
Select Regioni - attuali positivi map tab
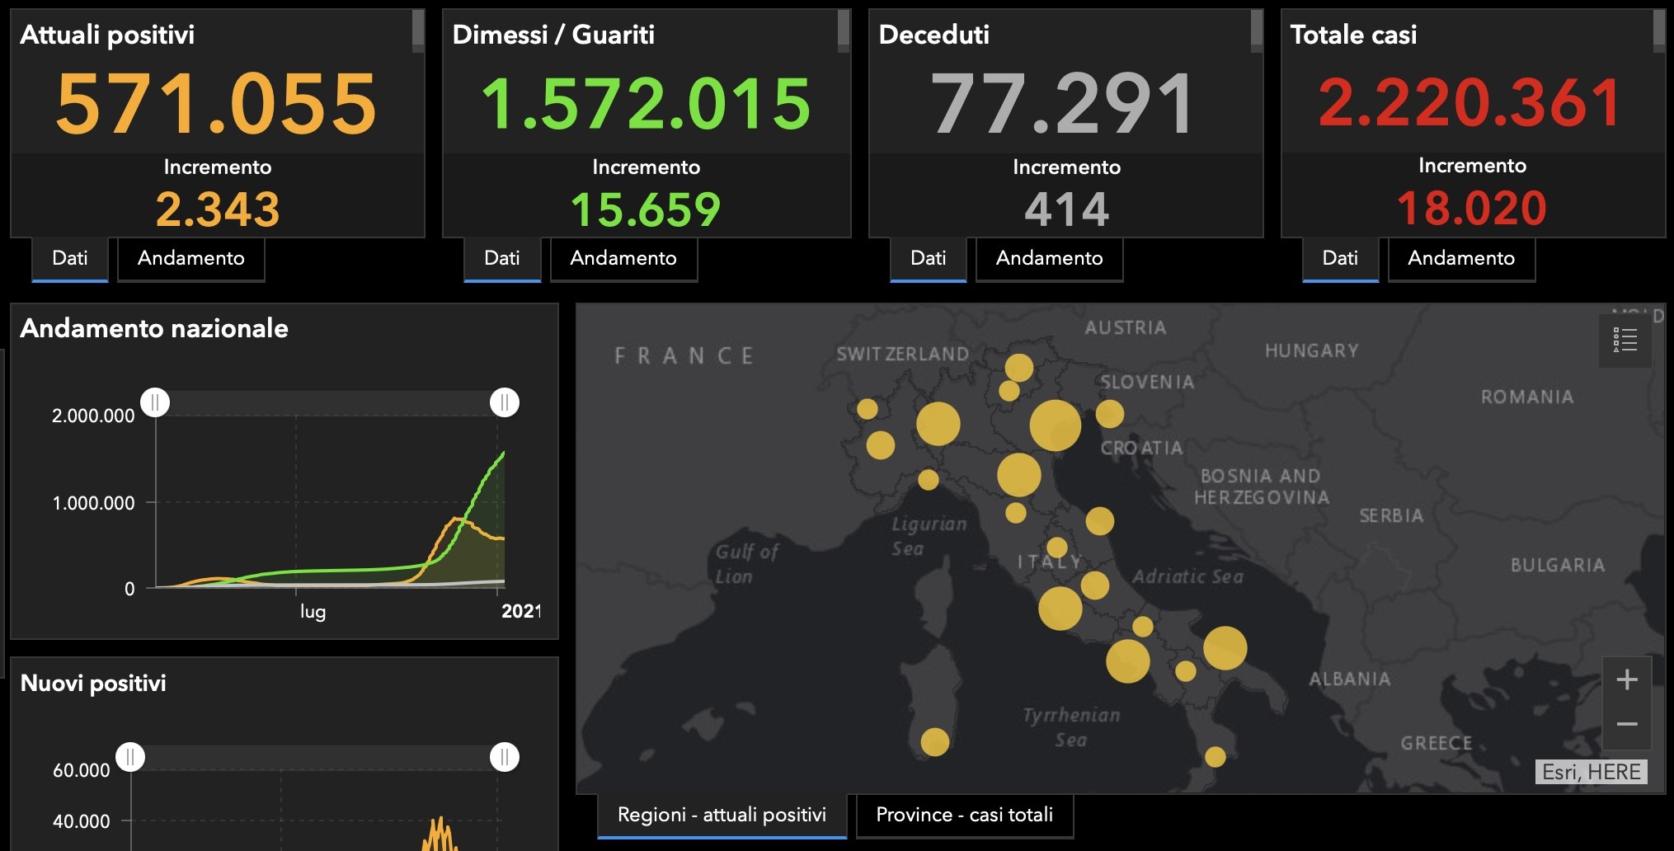point(722,816)
